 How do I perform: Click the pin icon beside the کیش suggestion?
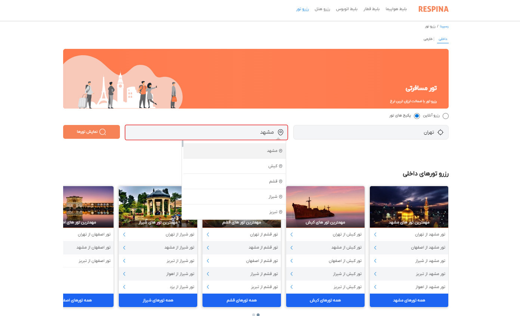coord(281,166)
